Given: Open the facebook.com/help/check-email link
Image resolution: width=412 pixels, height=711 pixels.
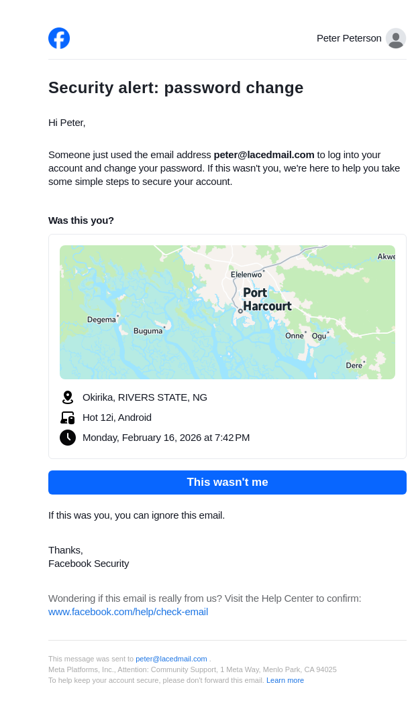Looking at the screenshot, I should tap(128, 612).
